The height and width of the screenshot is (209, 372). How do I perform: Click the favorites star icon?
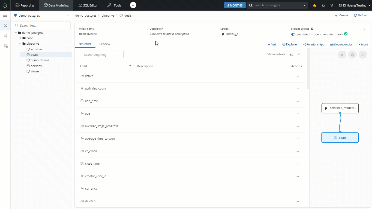tap(314, 5)
